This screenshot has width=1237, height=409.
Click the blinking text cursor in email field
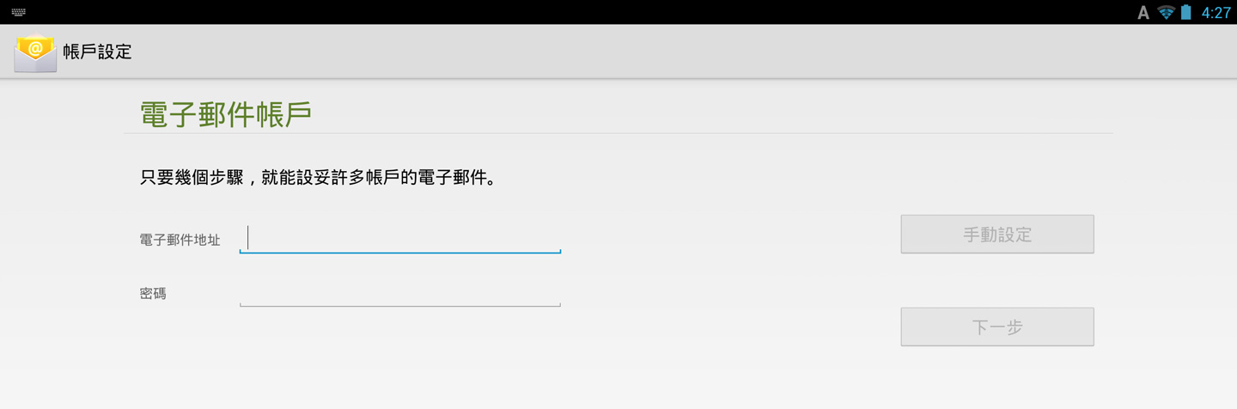click(247, 237)
